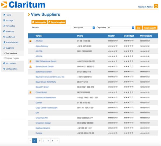Viewport: 161px width, 146px height.
Task: Click the On Schedule column header
Action: click(146, 36)
